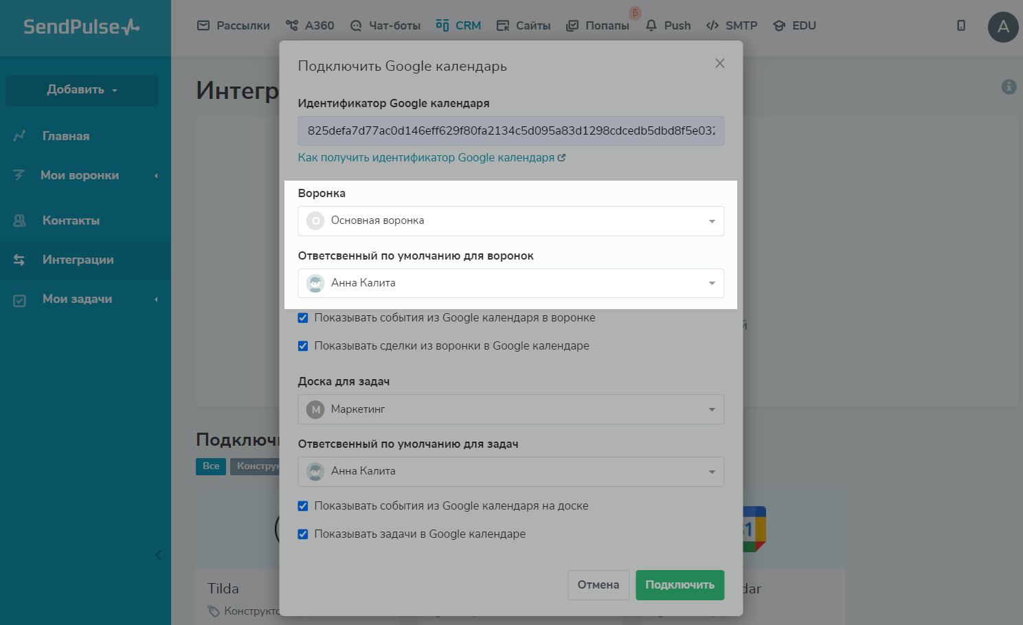
Task: Open the Добавить dropdown button
Action: click(x=82, y=90)
